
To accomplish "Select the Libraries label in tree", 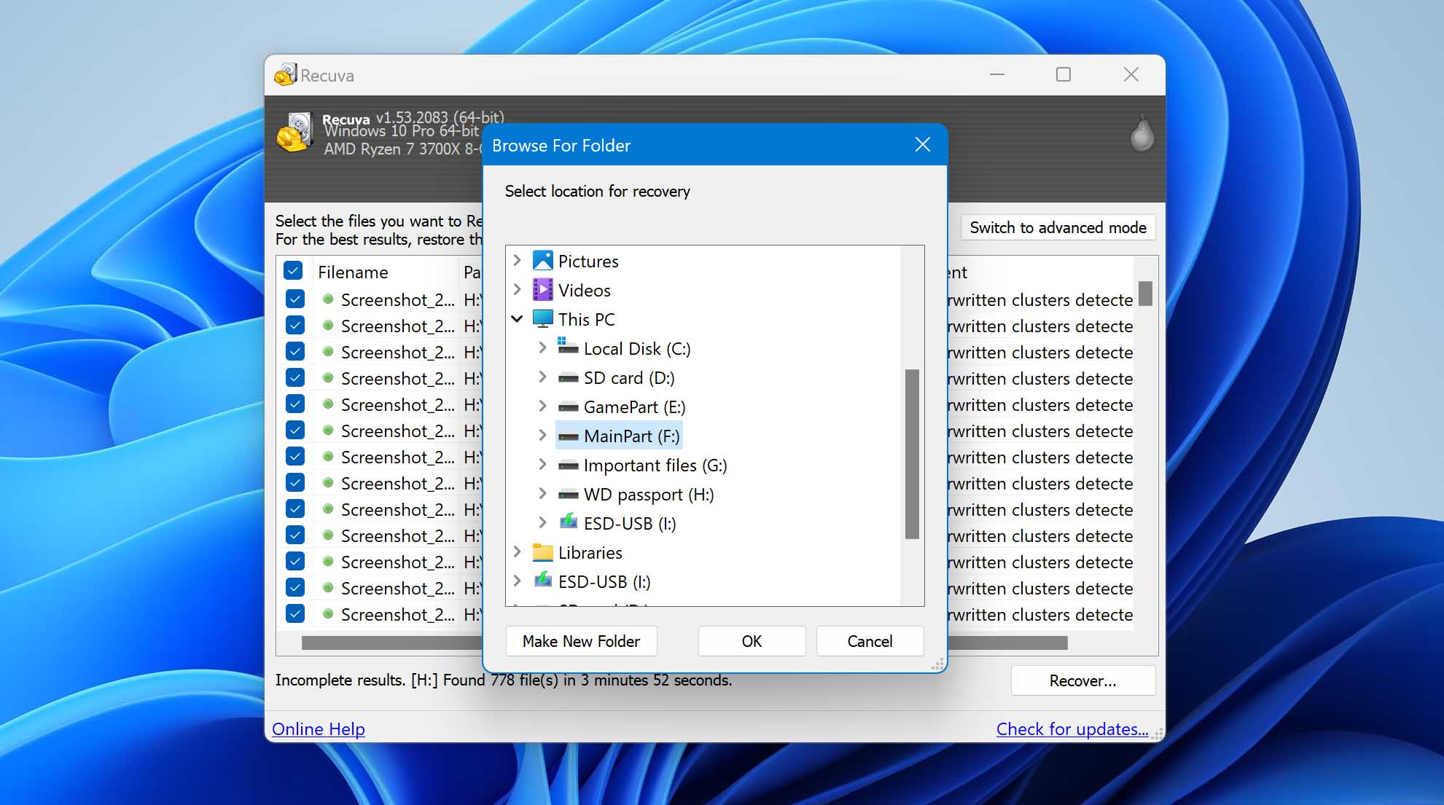I will (x=590, y=553).
